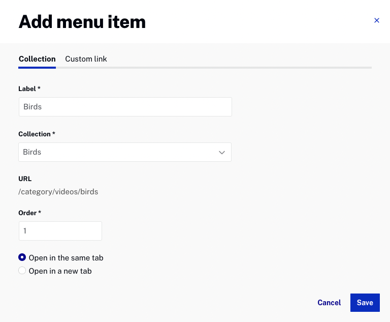This screenshot has width=390, height=322.
Task: Save the new menu item
Action: [x=365, y=303]
